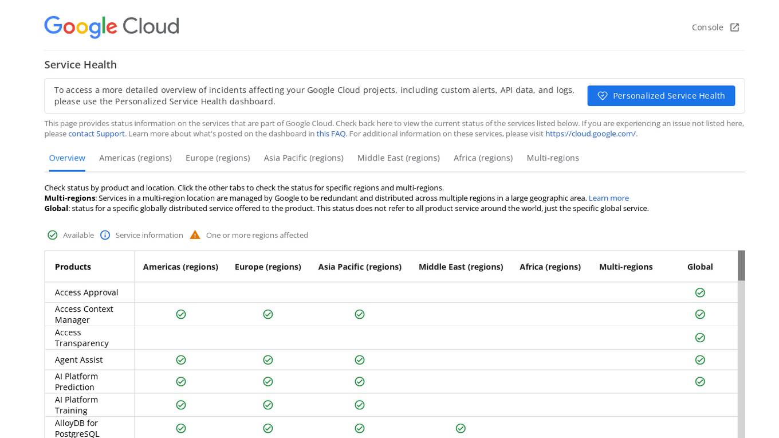The width and height of the screenshot is (779, 438).
Task: Click the AI Platform Prediction product name
Action: (76, 382)
